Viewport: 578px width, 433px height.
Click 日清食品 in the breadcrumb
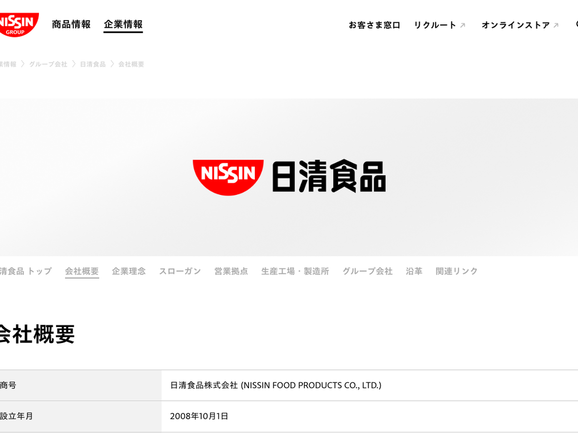92,64
